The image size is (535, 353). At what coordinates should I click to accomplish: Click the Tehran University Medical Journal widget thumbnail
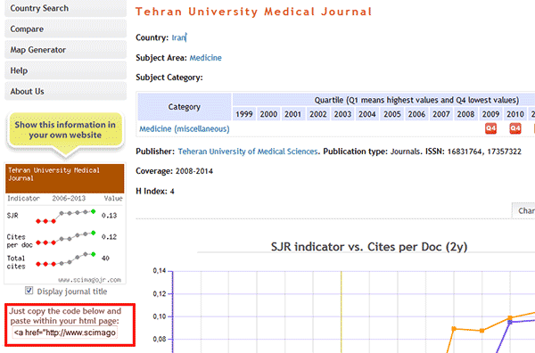pos(65,223)
